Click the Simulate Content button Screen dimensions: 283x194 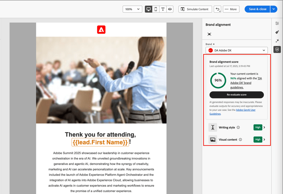tap(195, 9)
